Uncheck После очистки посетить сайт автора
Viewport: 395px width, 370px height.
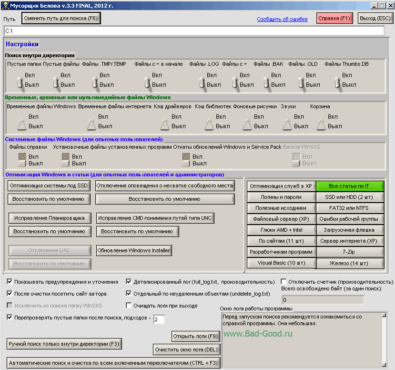pos(10,293)
